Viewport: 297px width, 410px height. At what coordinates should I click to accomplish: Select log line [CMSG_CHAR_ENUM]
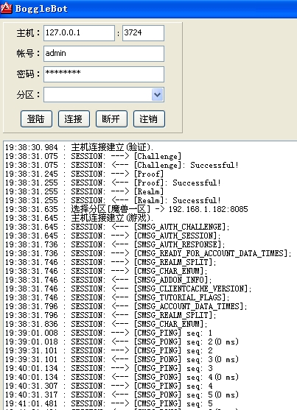(x=106, y=271)
